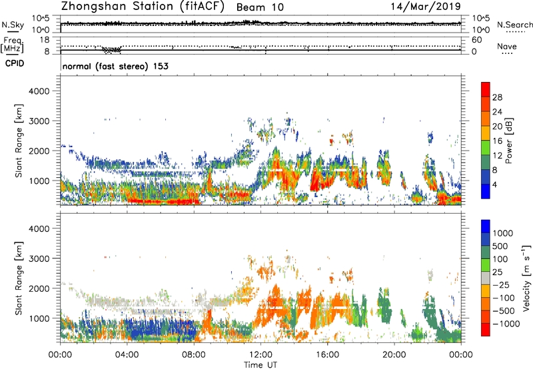This screenshot has height=369, width=533.
Task: Click the 'N.Sky' legend label
Action: (13, 25)
